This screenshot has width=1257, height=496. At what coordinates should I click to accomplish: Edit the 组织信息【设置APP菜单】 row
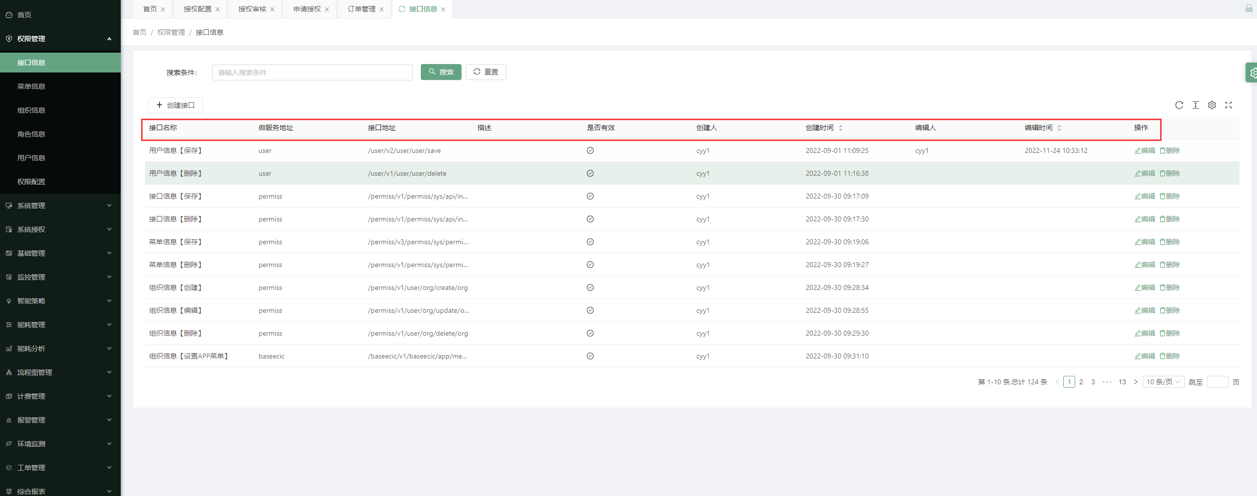pos(1145,356)
